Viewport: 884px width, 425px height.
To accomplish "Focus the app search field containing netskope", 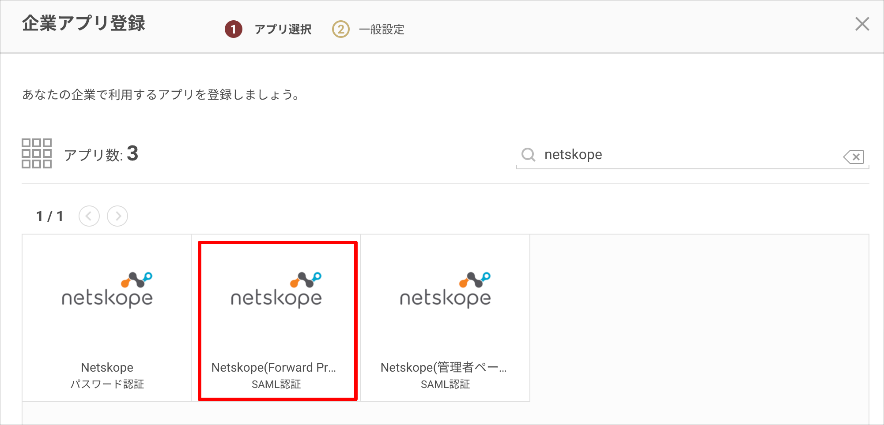I will point(692,155).
